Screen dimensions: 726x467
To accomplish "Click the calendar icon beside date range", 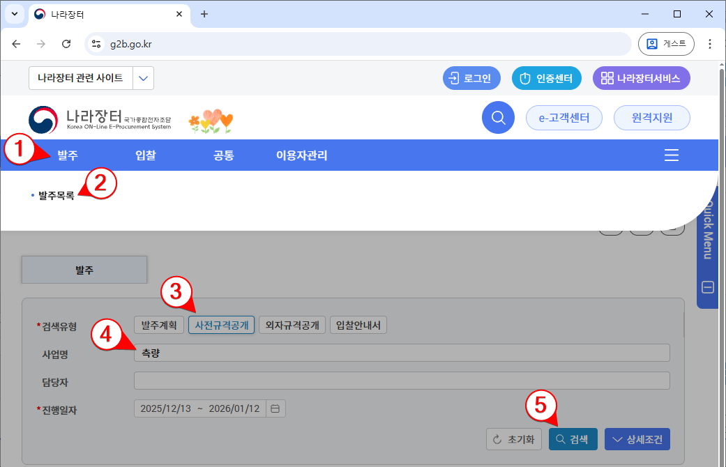I will (275, 408).
